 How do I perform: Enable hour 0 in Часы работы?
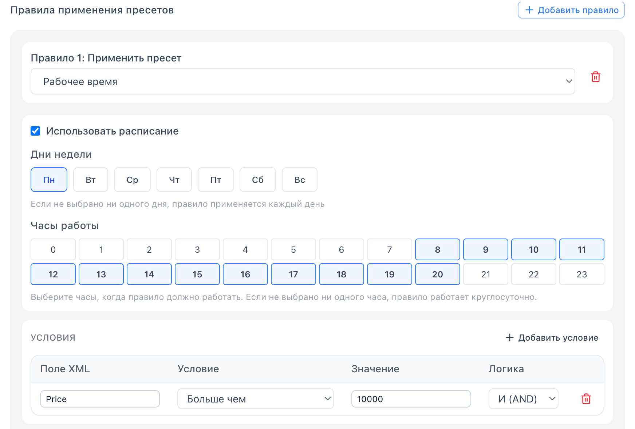53,249
